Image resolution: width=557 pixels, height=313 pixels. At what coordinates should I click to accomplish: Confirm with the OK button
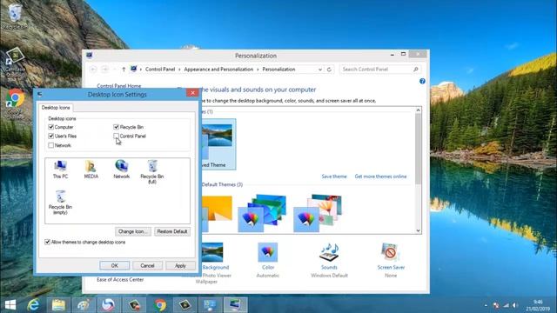tap(114, 265)
